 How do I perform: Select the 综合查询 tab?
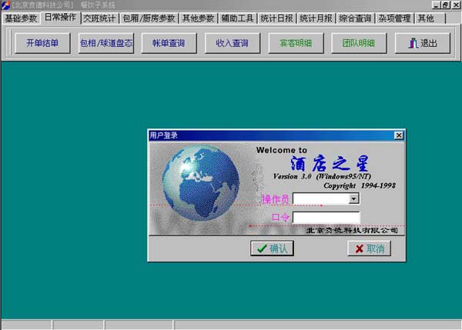[x=355, y=18]
